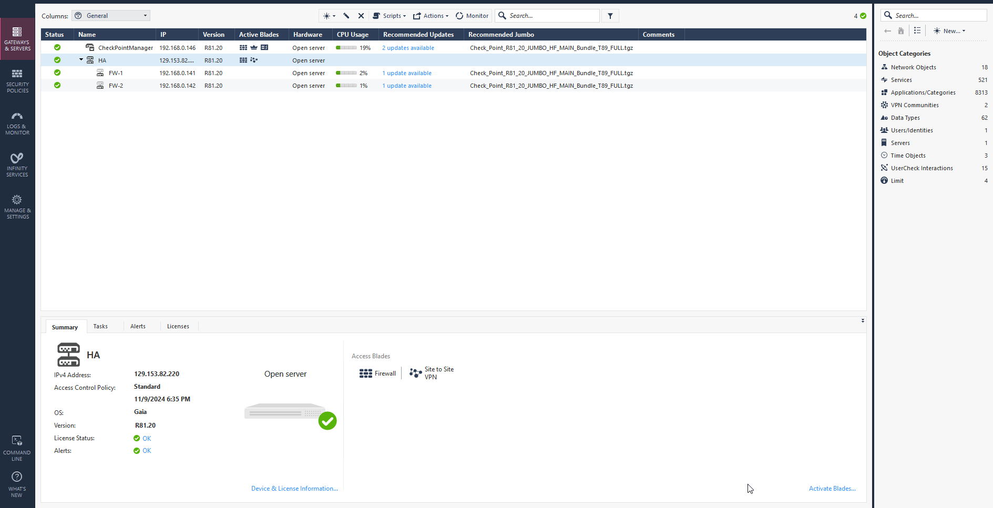Click the delete X icon in the toolbar
Image resolution: width=993 pixels, height=508 pixels.
[361, 16]
